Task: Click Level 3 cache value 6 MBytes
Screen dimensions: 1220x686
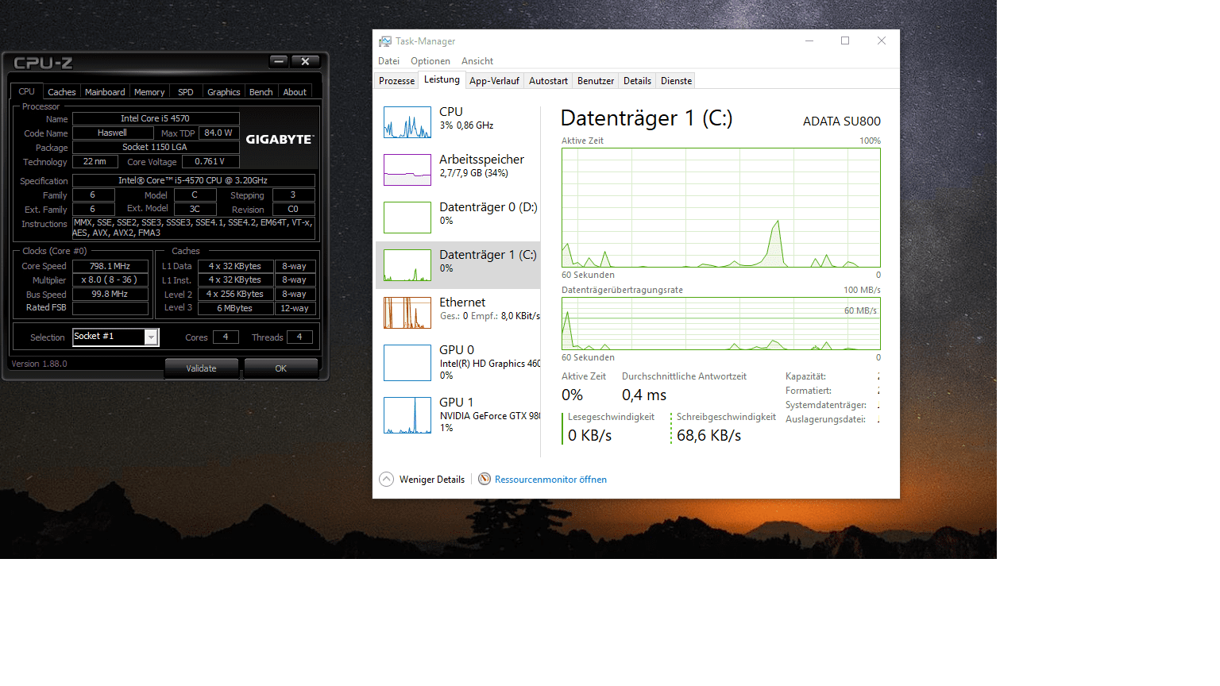Action: [235, 308]
